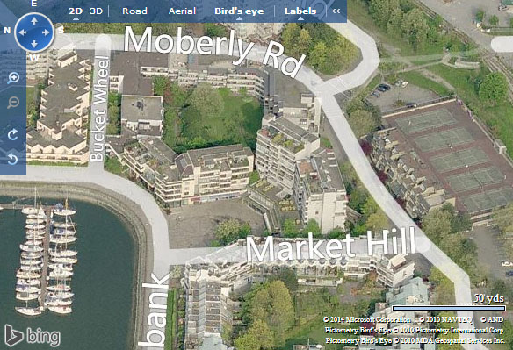Rotate view clockwise with the arrow icon
513x350 pixels.
[x=13, y=134]
